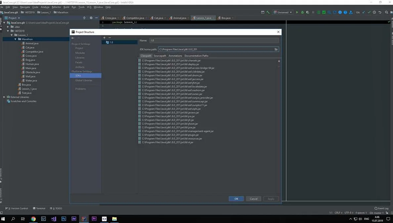
Task: Open Search Everywhere magnifier icon
Action: 386,12
